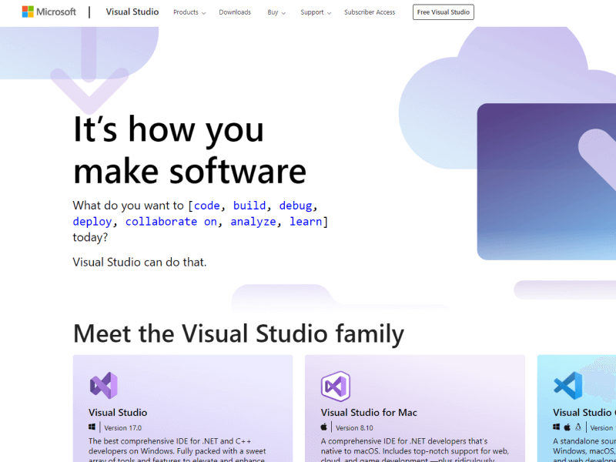Expand the Products menu
Screen dimensions: 616x462
(189, 12)
